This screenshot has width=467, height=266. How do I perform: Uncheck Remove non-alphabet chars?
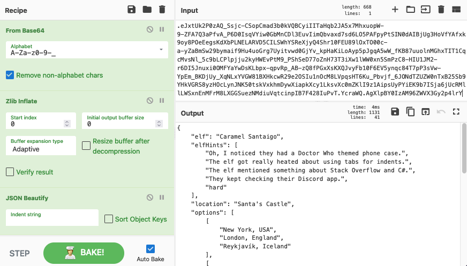(10, 75)
